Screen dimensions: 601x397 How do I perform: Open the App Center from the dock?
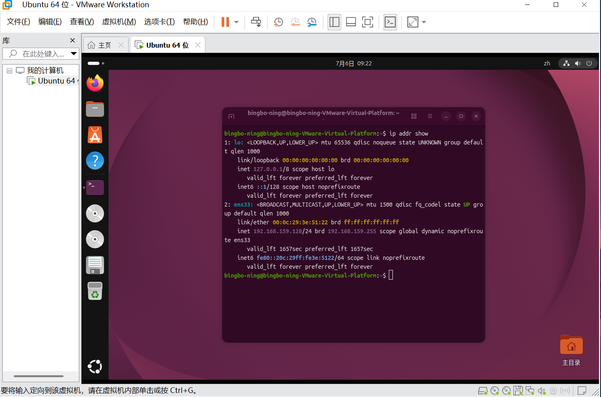[x=95, y=135]
